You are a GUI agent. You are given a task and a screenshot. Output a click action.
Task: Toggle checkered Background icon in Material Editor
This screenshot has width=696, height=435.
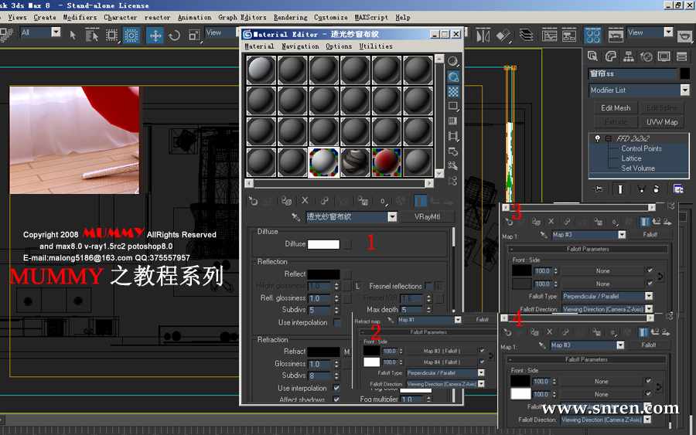(452, 91)
